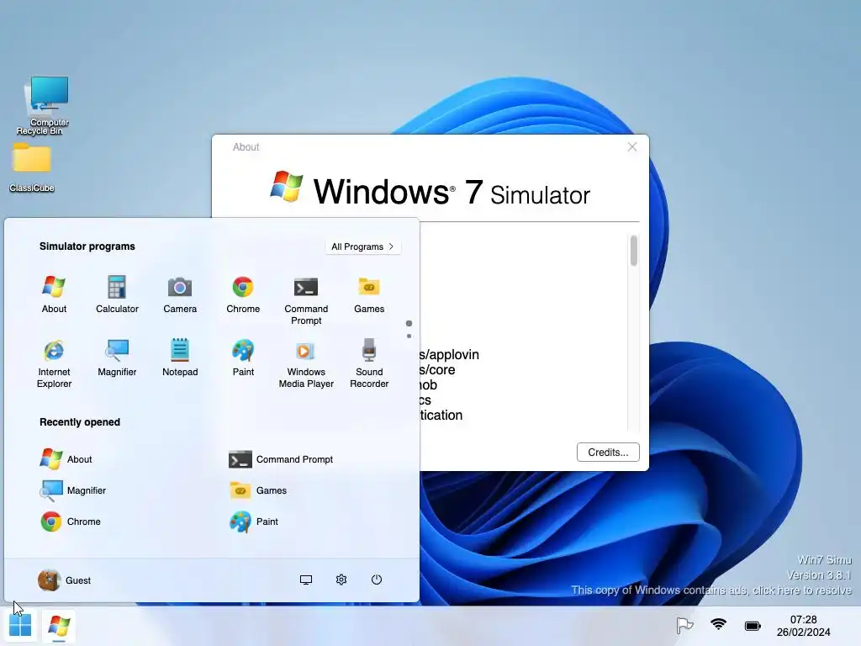The width and height of the screenshot is (861, 646).
Task: Select the ClassiCube desktop folder
Action: [x=32, y=167]
